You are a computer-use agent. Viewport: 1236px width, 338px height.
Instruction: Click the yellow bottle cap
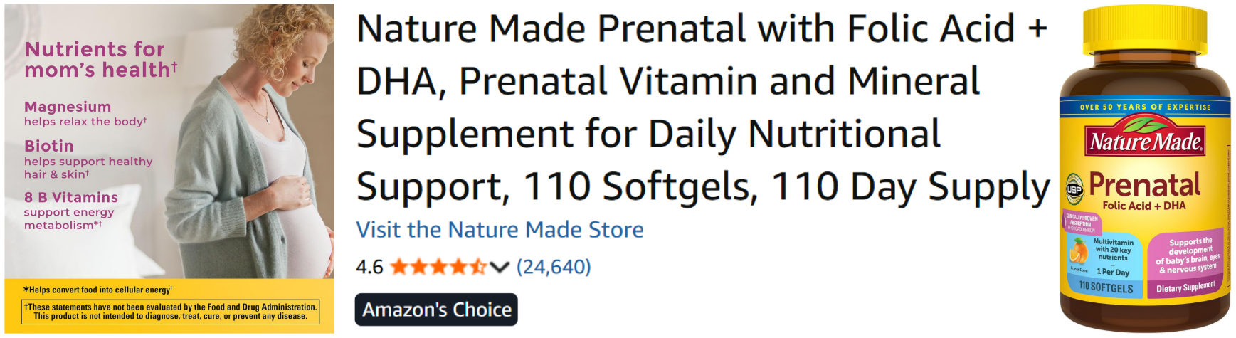(1145, 36)
